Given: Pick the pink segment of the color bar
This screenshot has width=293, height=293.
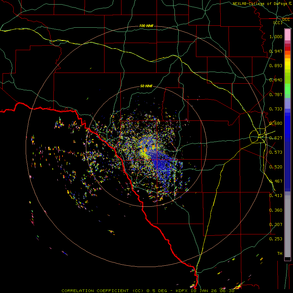Looking at the screenshot, I should (287, 35).
